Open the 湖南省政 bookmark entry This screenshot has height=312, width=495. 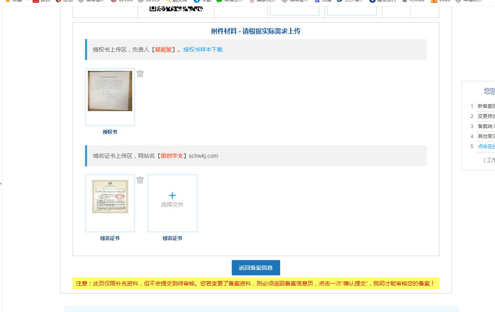click(x=85, y=1)
